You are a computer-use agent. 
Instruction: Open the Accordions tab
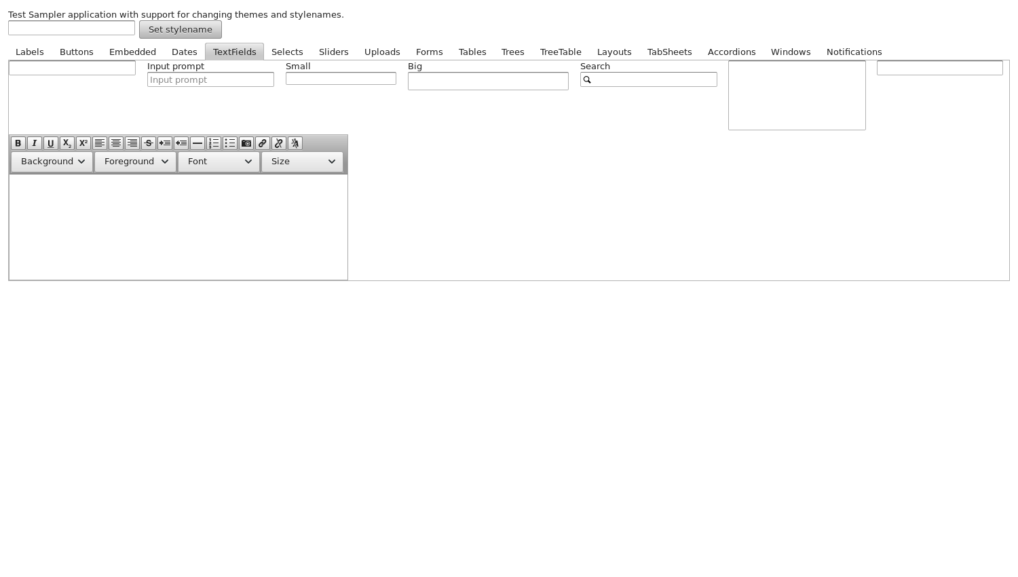click(732, 52)
